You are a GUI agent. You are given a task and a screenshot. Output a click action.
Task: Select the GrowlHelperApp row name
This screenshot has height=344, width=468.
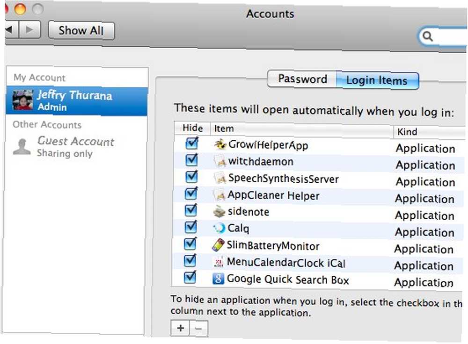click(x=268, y=145)
